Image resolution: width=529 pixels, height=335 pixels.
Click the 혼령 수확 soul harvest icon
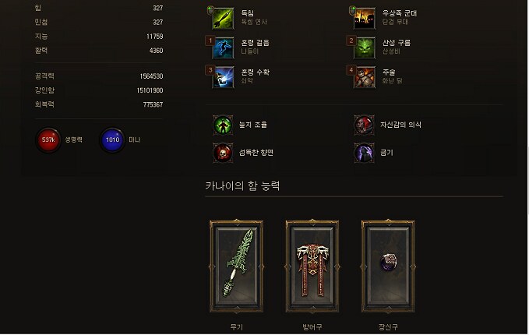[x=223, y=77]
